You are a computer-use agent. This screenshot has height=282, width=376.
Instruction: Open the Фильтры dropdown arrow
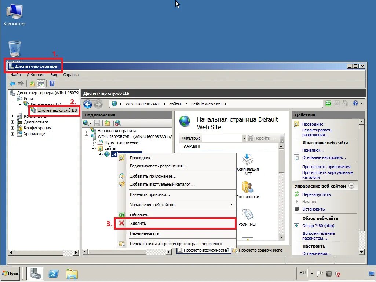244,138
